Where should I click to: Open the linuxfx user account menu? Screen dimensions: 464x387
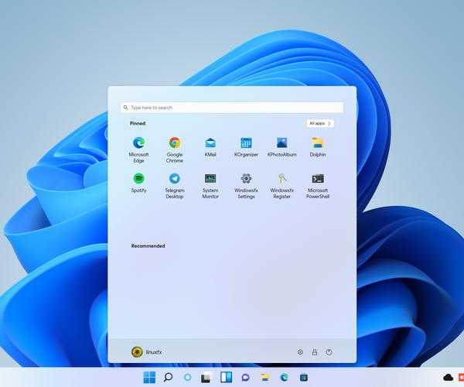pyautogui.click(x=146, y=351)
